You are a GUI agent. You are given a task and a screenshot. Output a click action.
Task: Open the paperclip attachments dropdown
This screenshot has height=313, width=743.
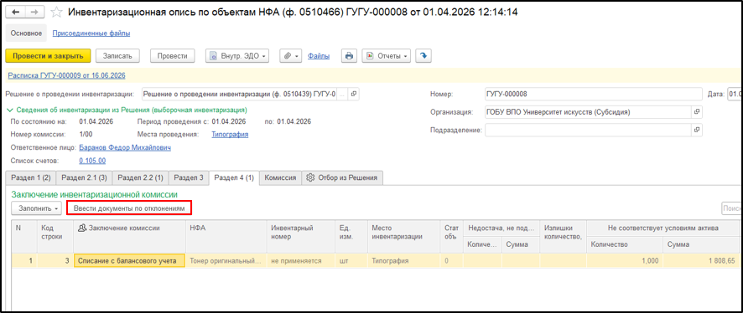tap(290, 56)
